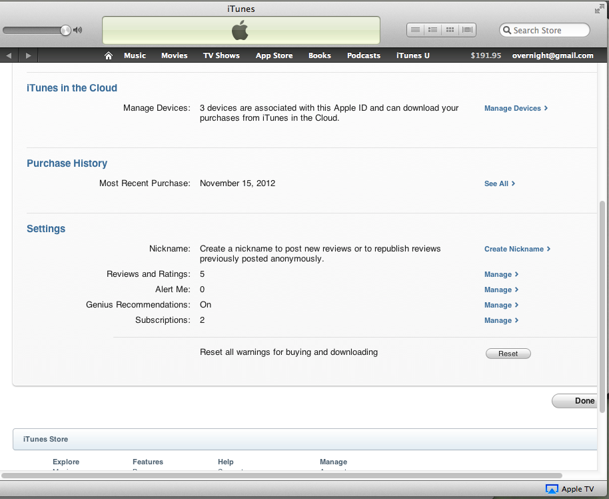Click the Apple TV label in status bar
609x499 pixels.
coord(578,489)
